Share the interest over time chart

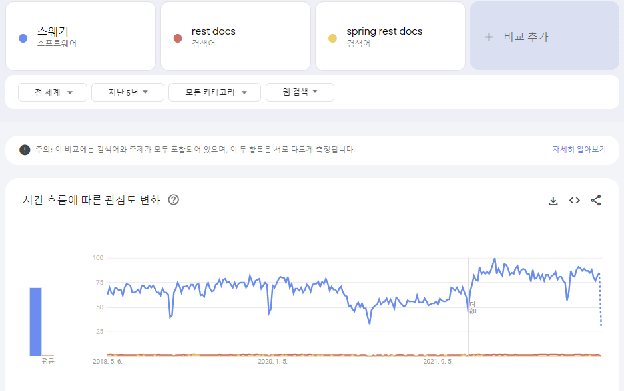tap(596, 201)
